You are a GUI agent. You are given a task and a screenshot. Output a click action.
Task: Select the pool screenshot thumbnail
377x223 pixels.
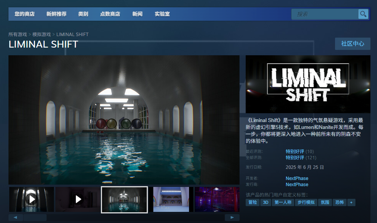point(124,199)
